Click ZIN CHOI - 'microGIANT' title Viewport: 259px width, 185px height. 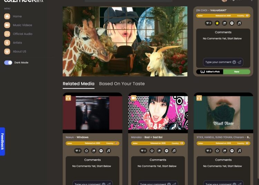(x=211, y=10)
